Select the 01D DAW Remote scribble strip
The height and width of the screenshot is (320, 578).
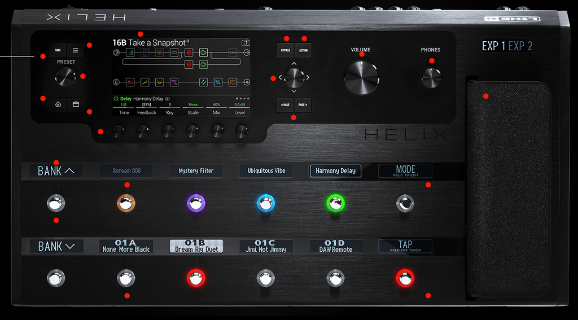point(335,246)
